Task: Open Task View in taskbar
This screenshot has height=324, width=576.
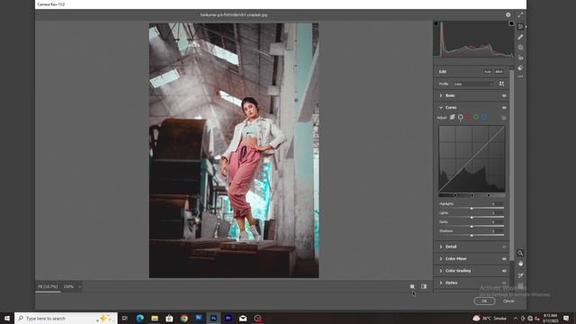Action: (124, 318)
